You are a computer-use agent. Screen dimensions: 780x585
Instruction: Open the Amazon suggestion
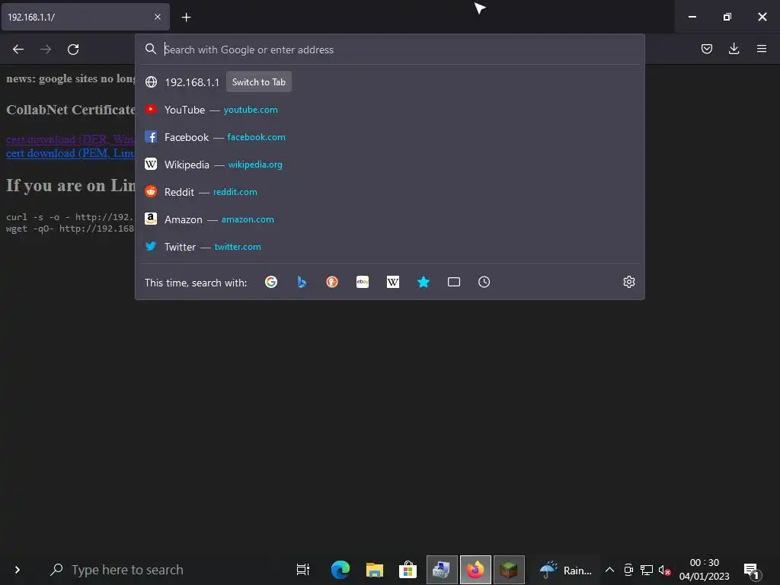[x=389, y=219]
